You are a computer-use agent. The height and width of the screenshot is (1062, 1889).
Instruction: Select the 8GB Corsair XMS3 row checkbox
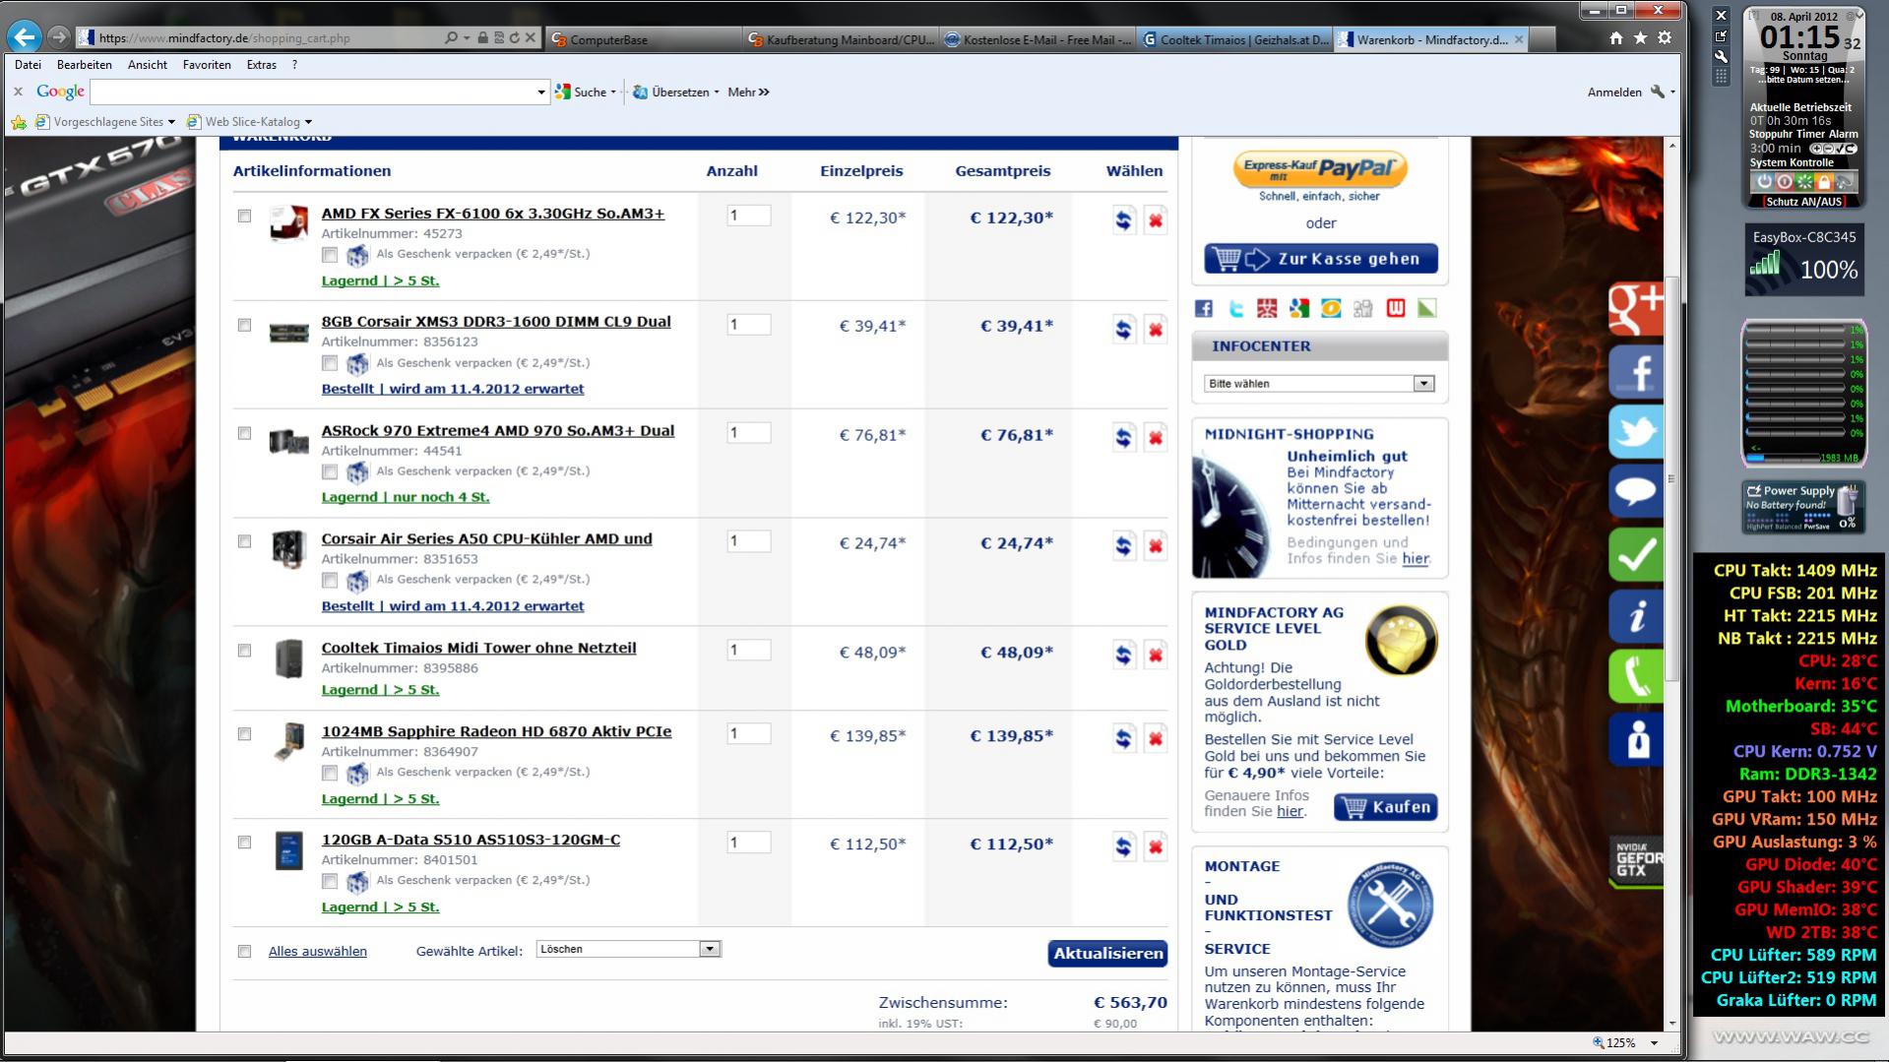pyautogui.click(x=244, y=325)
